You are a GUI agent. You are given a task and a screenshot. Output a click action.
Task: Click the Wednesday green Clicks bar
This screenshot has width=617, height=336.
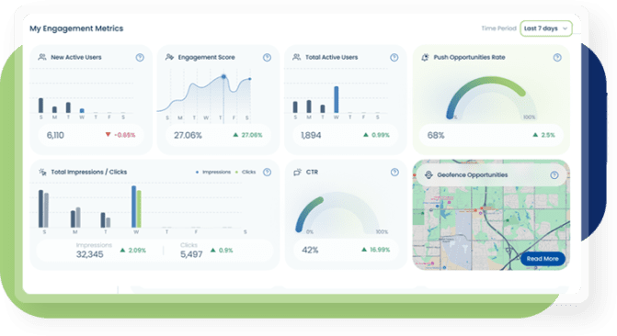[139, 209]
